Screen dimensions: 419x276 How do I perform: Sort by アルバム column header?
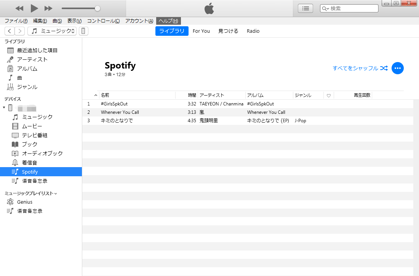269,95
